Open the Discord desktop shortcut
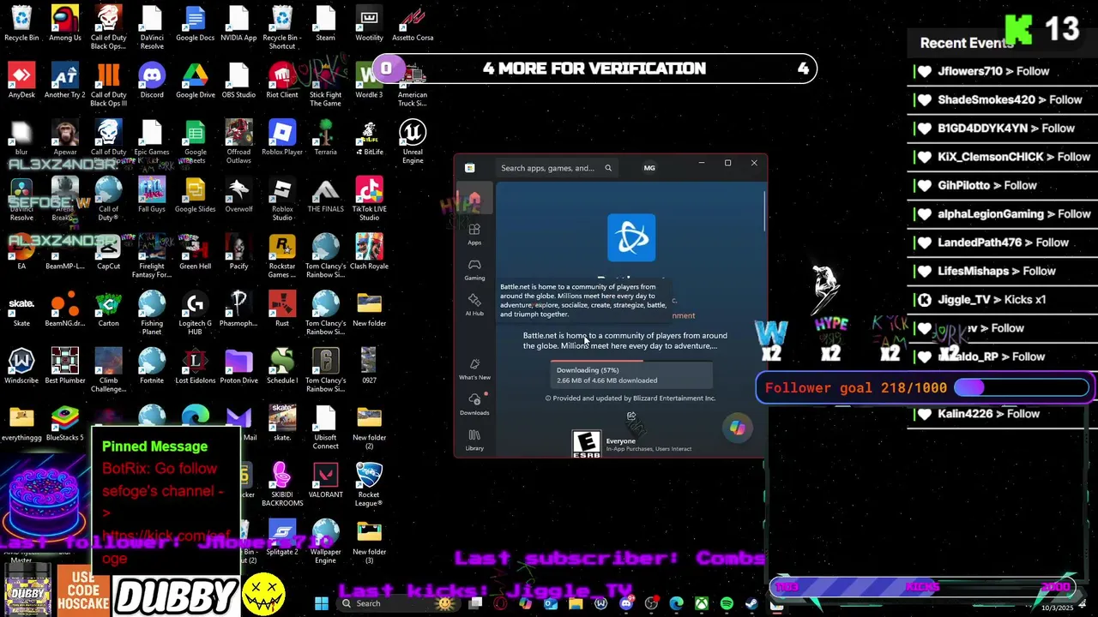Image resolution: width=1098 pixels, height=617 pixels. pyautogui.click(x=152, y=81)
